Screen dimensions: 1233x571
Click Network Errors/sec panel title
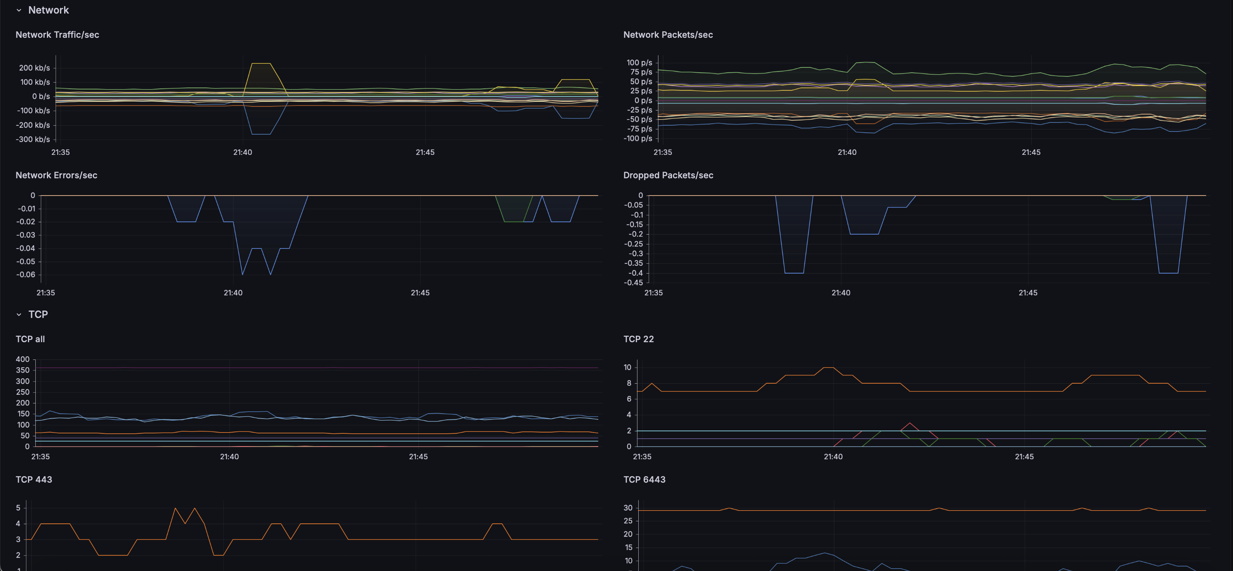pyautogui.click(x=56, y=175)
